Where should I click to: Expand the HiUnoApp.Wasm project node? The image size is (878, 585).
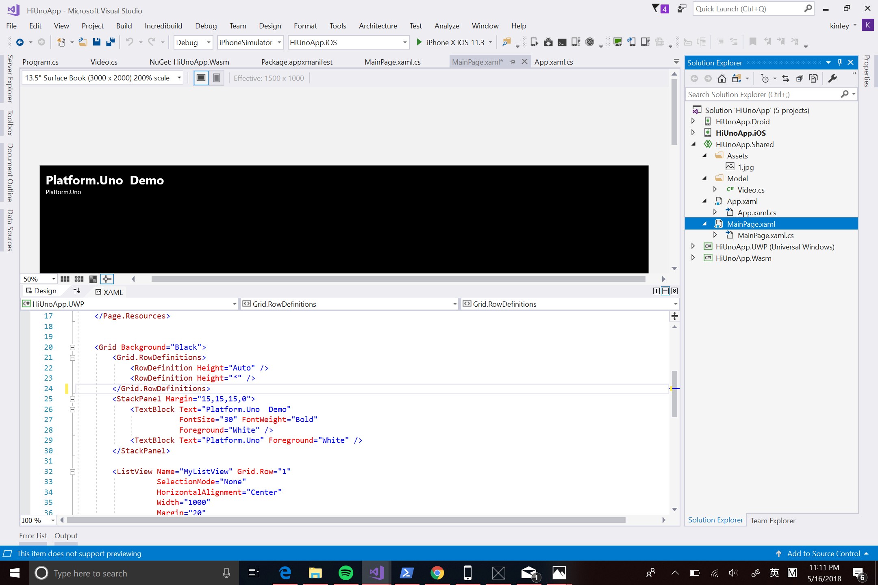693,258
